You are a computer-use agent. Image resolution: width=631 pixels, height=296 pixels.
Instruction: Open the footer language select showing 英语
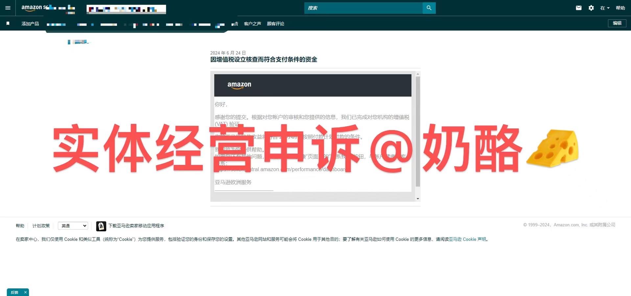(73, 226)
